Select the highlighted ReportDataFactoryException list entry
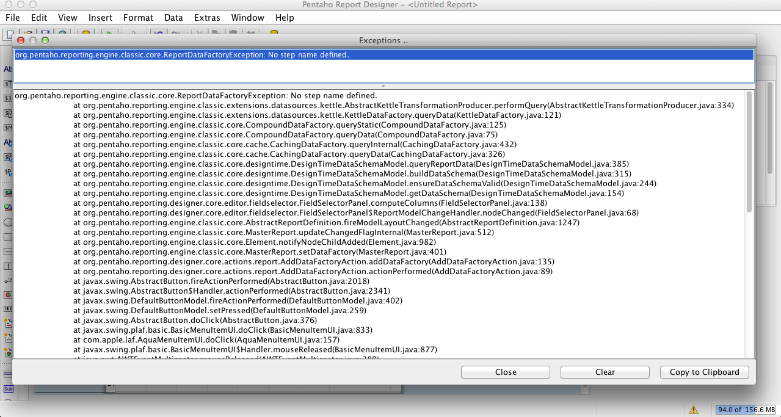781x417 pixels. (383, 55)
